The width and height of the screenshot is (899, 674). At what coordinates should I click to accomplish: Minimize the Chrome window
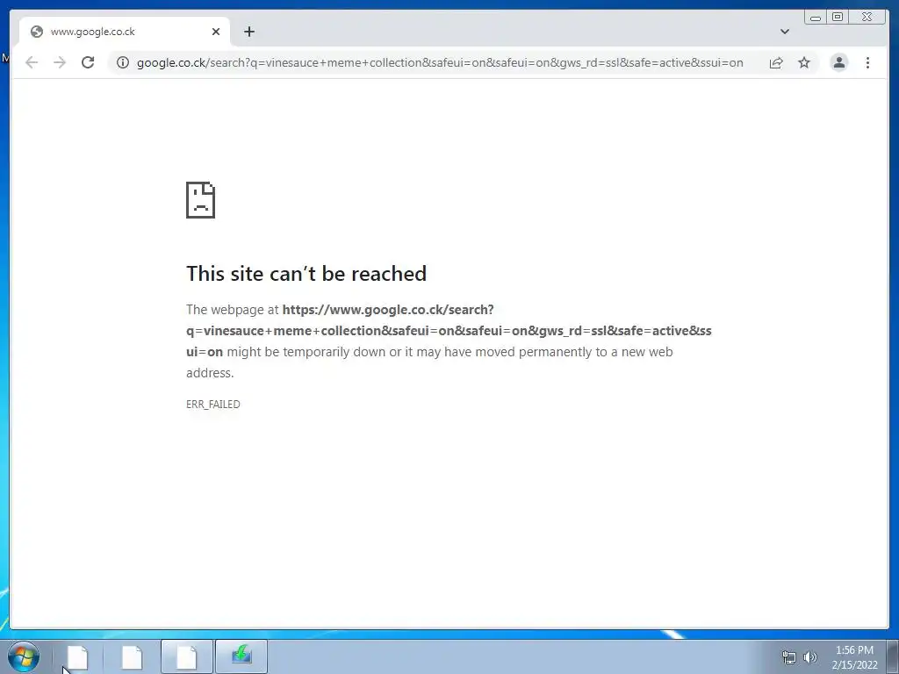click(816, 18)
